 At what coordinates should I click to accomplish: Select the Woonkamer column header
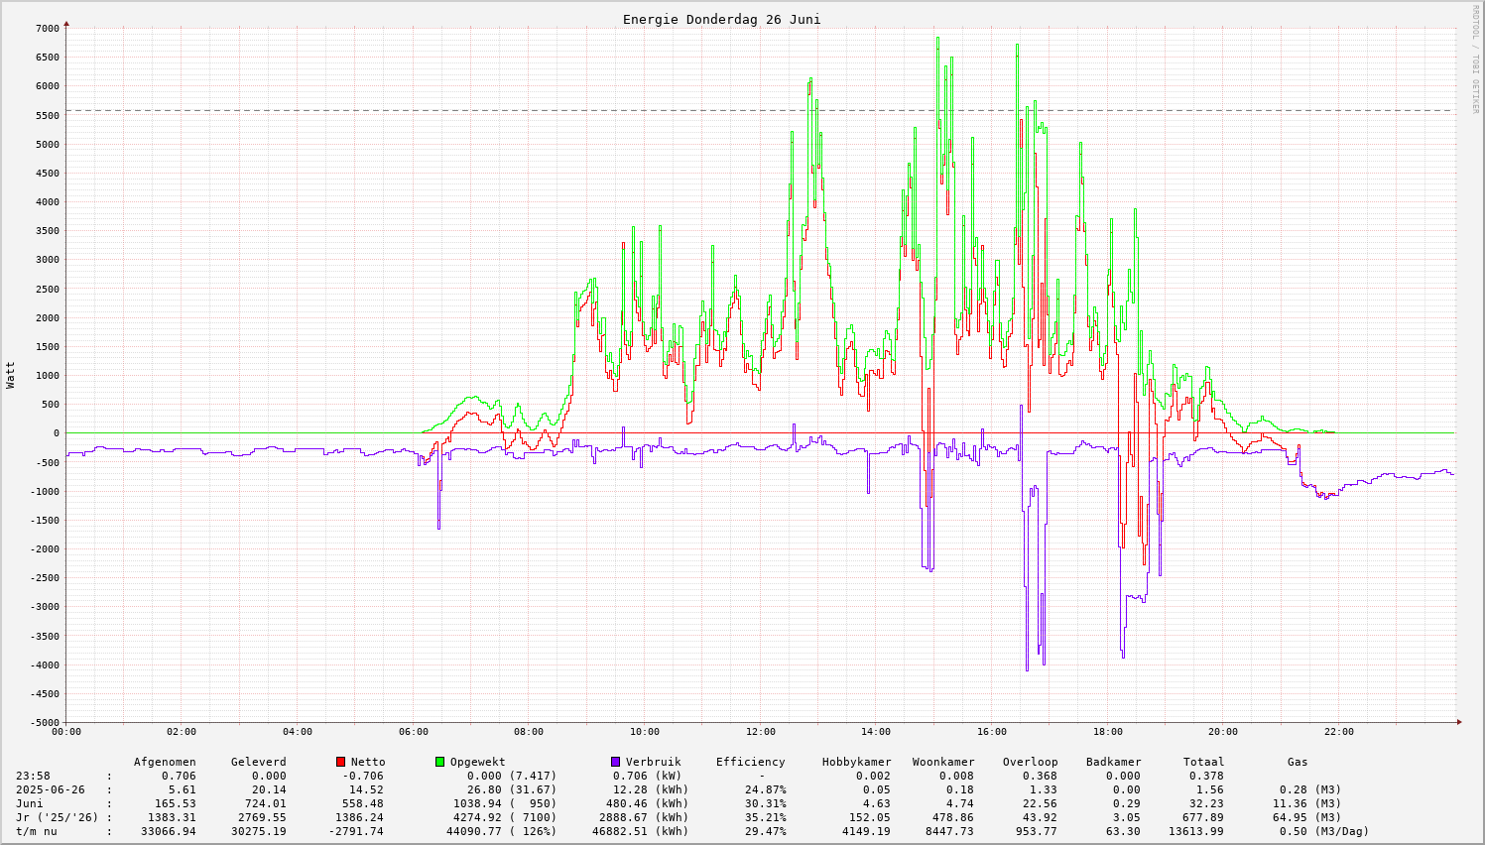(943, 762)
